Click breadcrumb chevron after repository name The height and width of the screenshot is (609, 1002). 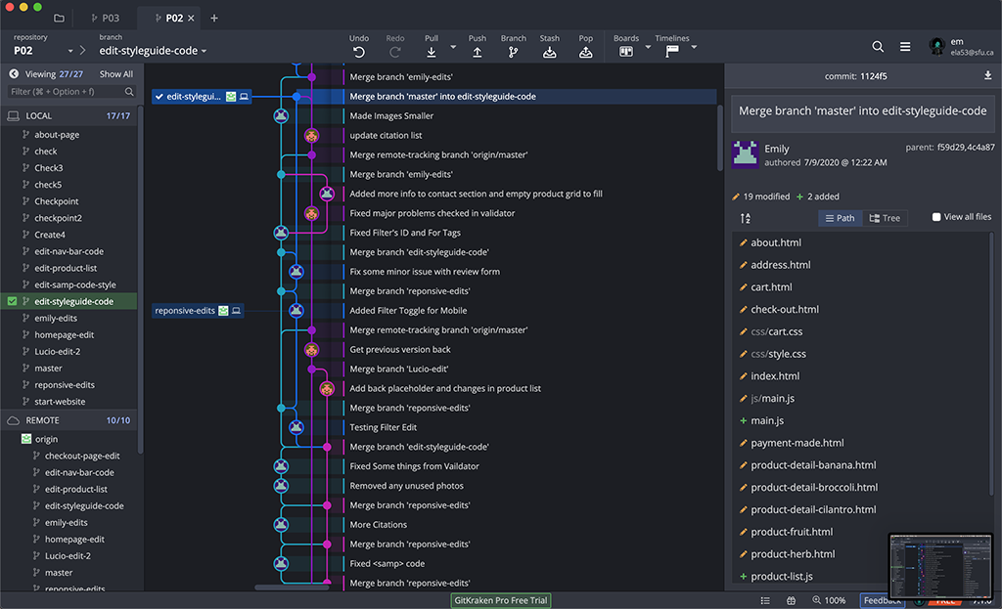pos(83,51)
